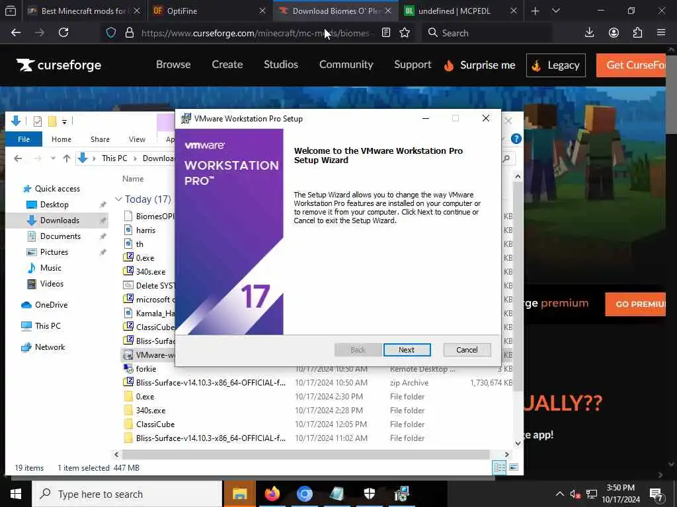Go back in Firefox browser
The width and height of the screenshot is (677, 507).
(x=16, y=33)
